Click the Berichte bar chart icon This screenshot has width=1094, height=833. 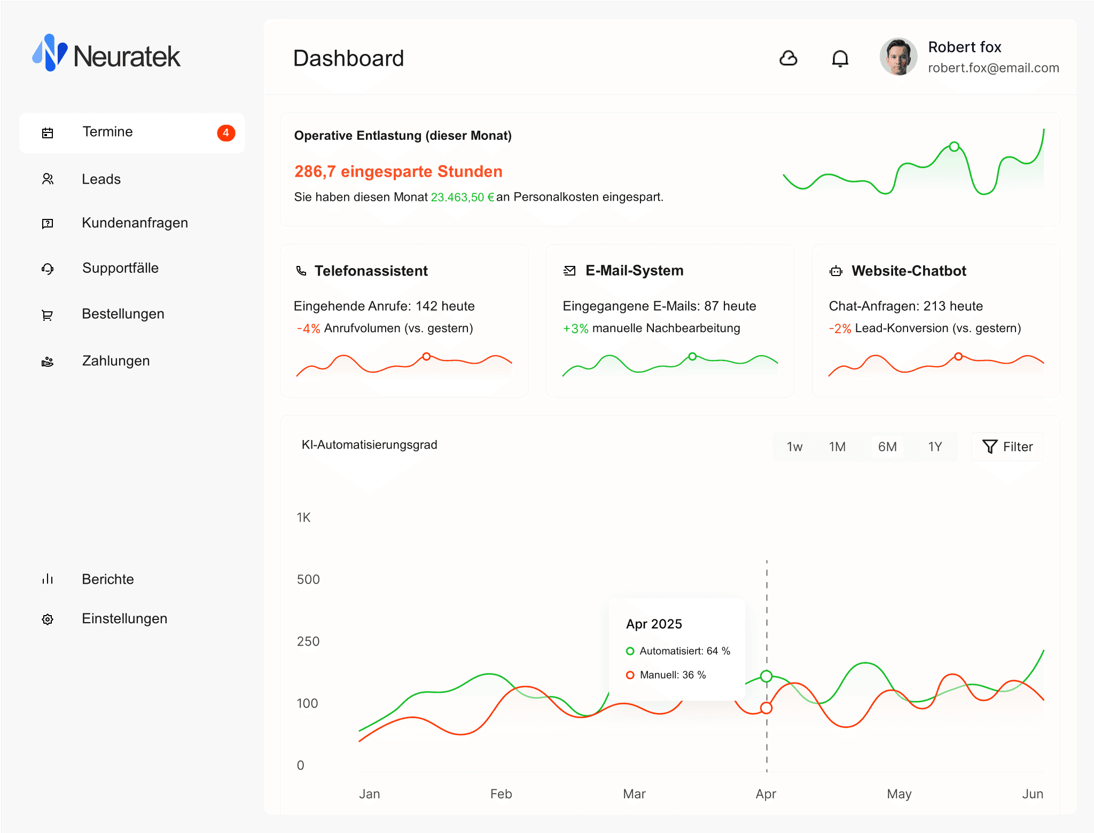coord(48,579)
